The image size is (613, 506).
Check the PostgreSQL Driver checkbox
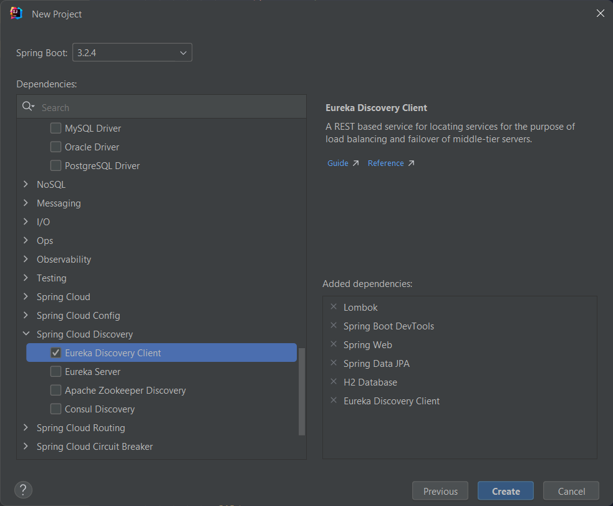tap(56, 166)
